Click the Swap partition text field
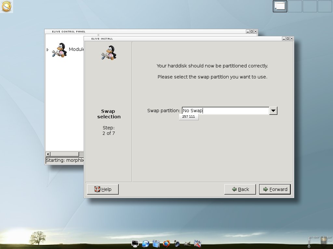This screenshot has height=249, width=333. pyautogui.click(x=226, y=111)
